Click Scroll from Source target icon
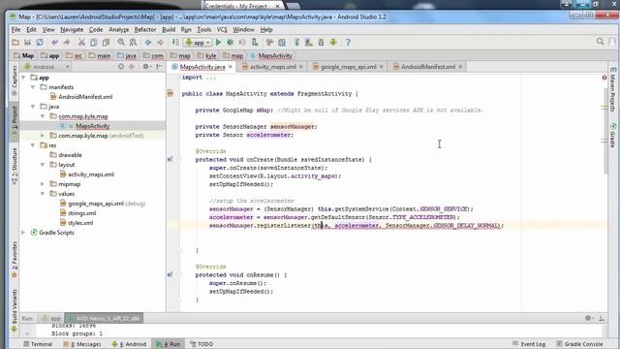The width and height of the screenshot is (620, 349). pos(121,67)
